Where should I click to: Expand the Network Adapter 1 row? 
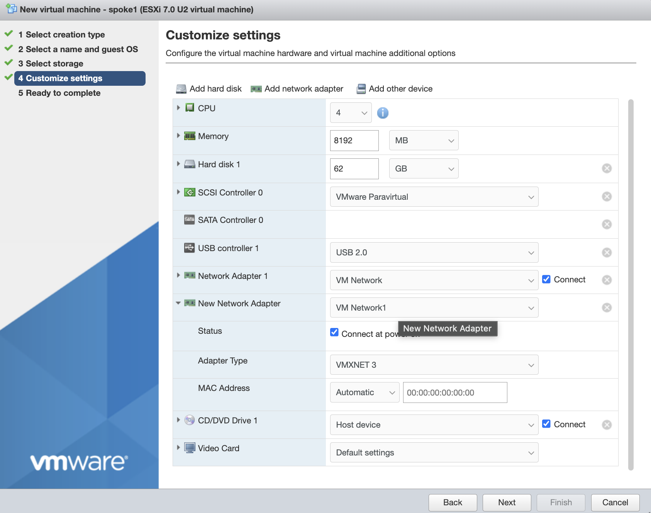pyautogui.click(x=178, y=275)
